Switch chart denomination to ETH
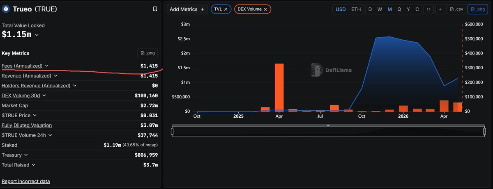493x189 pixels. (356, 9)
